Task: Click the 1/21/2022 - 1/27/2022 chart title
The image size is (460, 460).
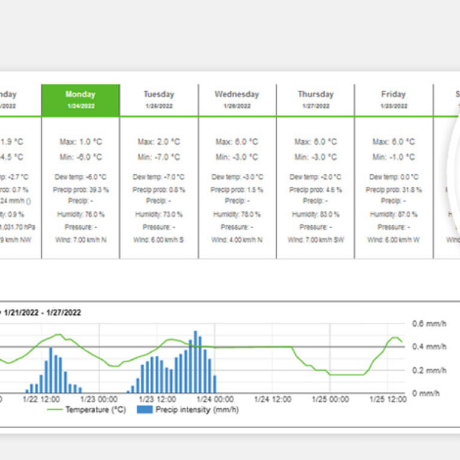Action: pyautogui.click(x=43, y=313)
